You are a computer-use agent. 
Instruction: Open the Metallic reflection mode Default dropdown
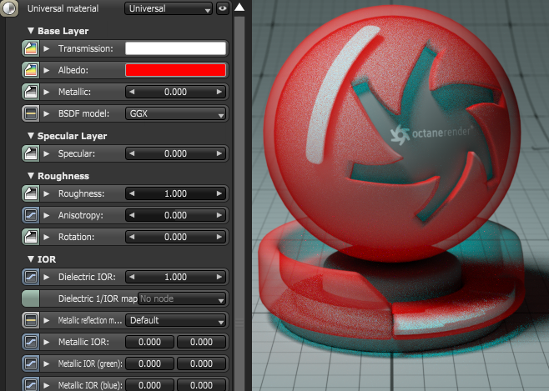[x=175, y=320]
